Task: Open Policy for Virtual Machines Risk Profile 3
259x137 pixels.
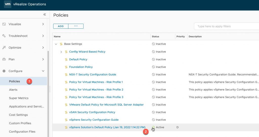Action: (96, 97)
